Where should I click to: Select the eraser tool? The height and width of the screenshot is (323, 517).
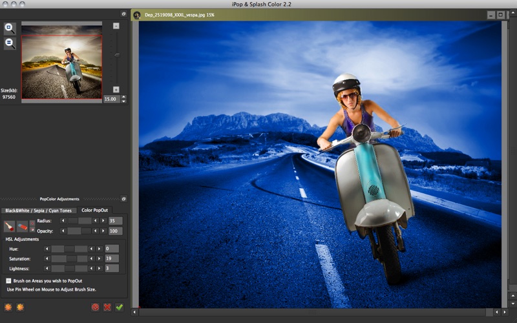click(x=22, y=226)
